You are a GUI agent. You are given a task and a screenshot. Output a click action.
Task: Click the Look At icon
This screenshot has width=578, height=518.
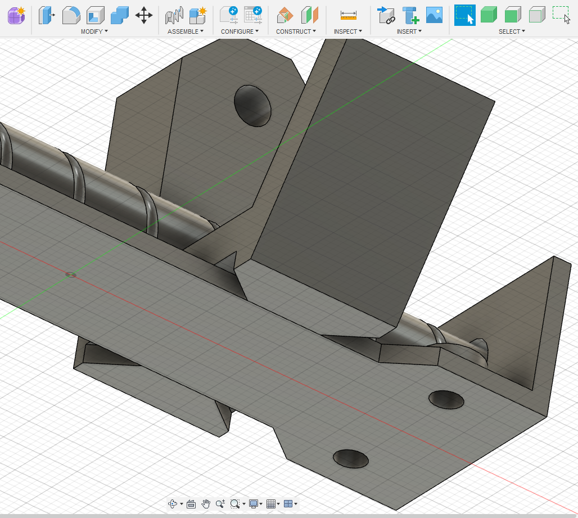click(x=191, y=504)
